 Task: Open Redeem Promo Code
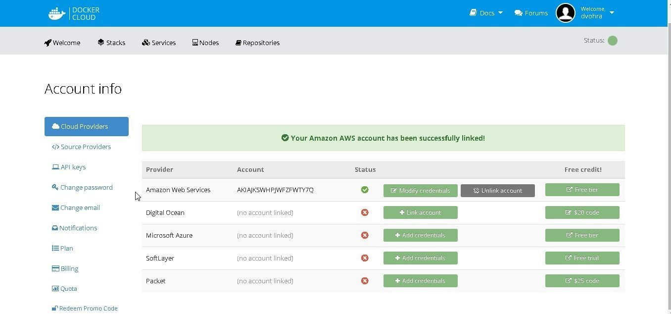pos(85,308)
